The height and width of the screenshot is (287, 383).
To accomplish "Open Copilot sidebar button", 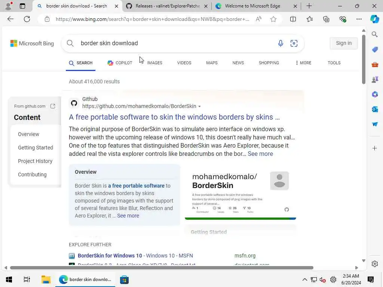I will 374,19.
